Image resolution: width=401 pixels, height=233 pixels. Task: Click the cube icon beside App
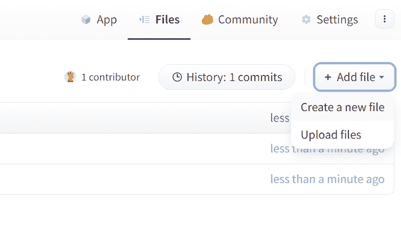86,20
